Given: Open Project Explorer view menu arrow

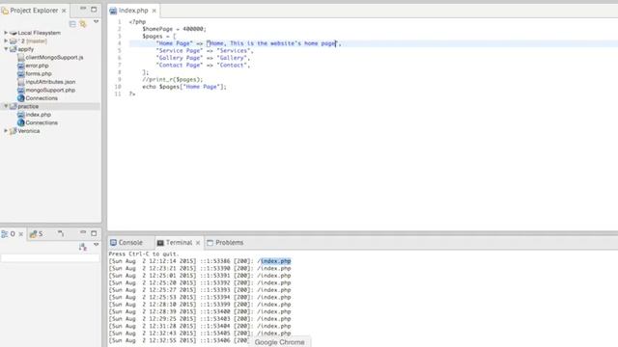Looking at the screenshot, I should pyautogui.click(x=96, y=22).
